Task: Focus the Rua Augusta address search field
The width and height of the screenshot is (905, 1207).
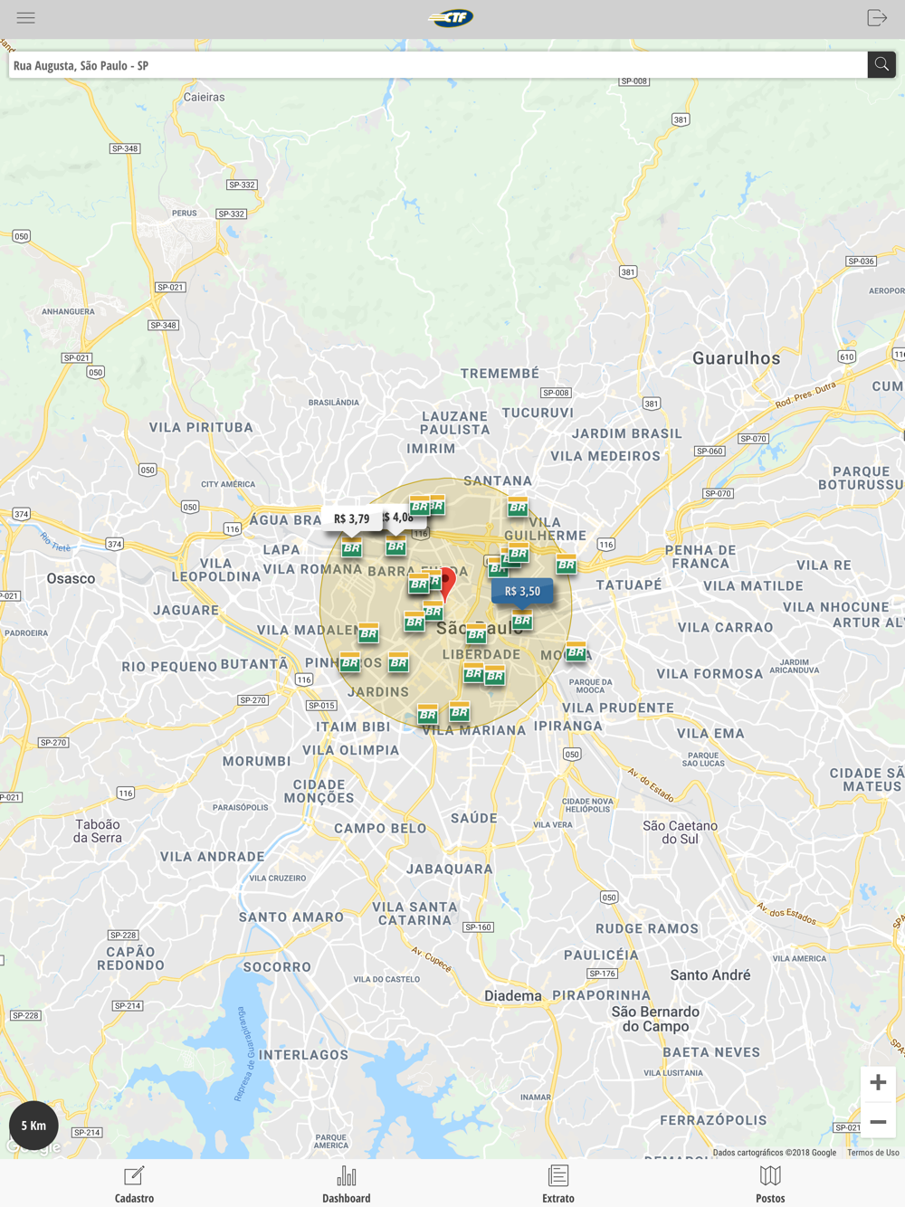Action: tap(438, 65)
